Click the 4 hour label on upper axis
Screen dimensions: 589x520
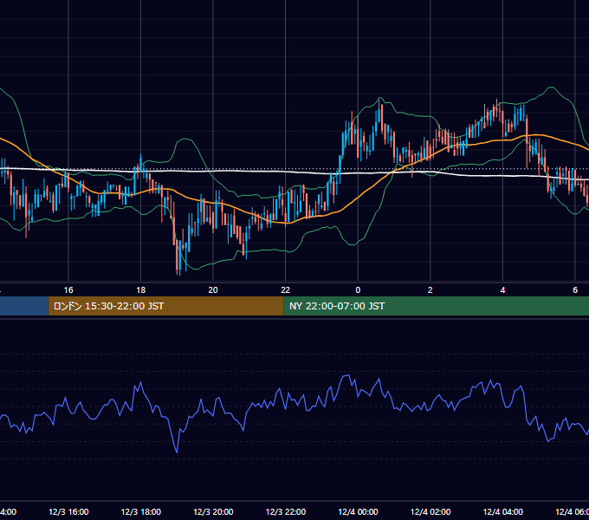point(502,290)
